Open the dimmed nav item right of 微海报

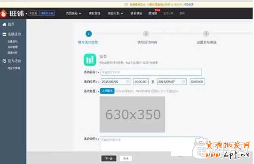[168, 14]
